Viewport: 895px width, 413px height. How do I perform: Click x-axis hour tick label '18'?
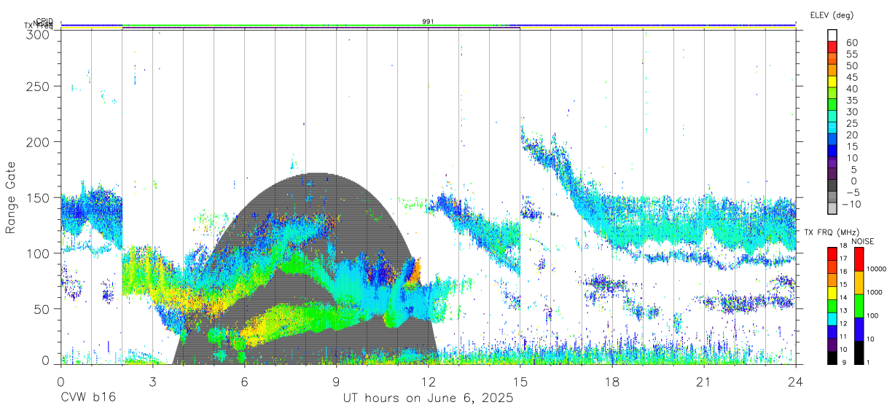[611, 382]
